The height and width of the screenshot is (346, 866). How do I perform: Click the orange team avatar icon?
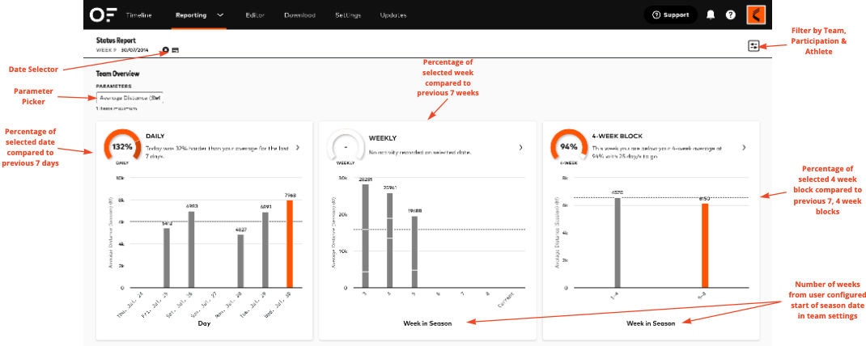pyautogui.click(x=757, y=15)
